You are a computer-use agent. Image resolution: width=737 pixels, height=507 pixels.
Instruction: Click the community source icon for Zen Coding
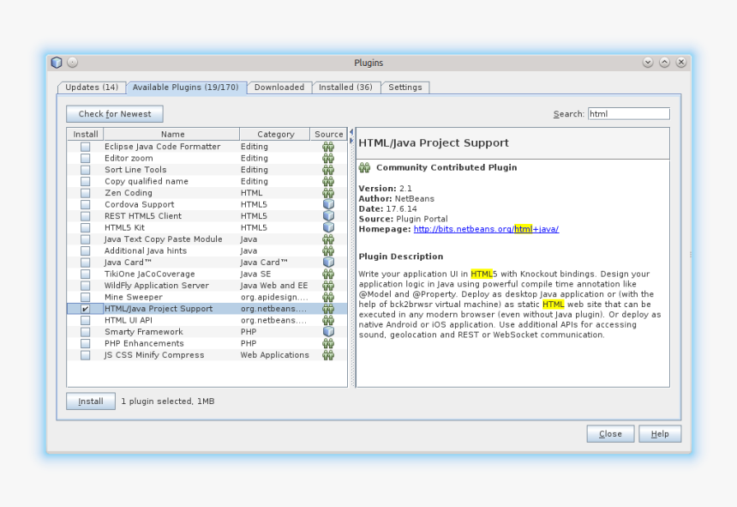[x=328, y=193]
